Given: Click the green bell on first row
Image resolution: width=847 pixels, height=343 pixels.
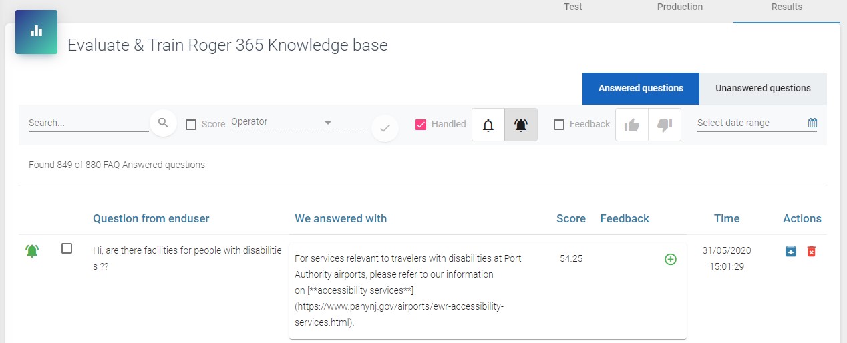Looking at the screenshot, I should 32,251.
